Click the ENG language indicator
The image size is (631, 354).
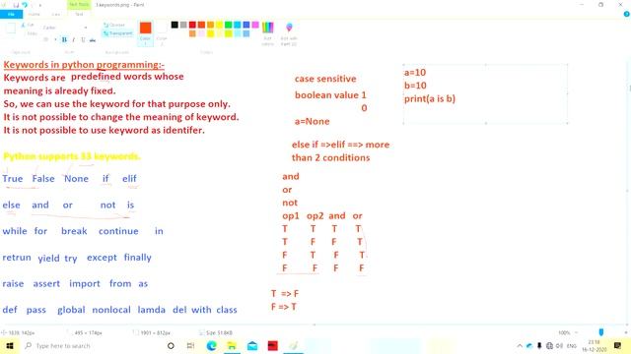point(572,345)
